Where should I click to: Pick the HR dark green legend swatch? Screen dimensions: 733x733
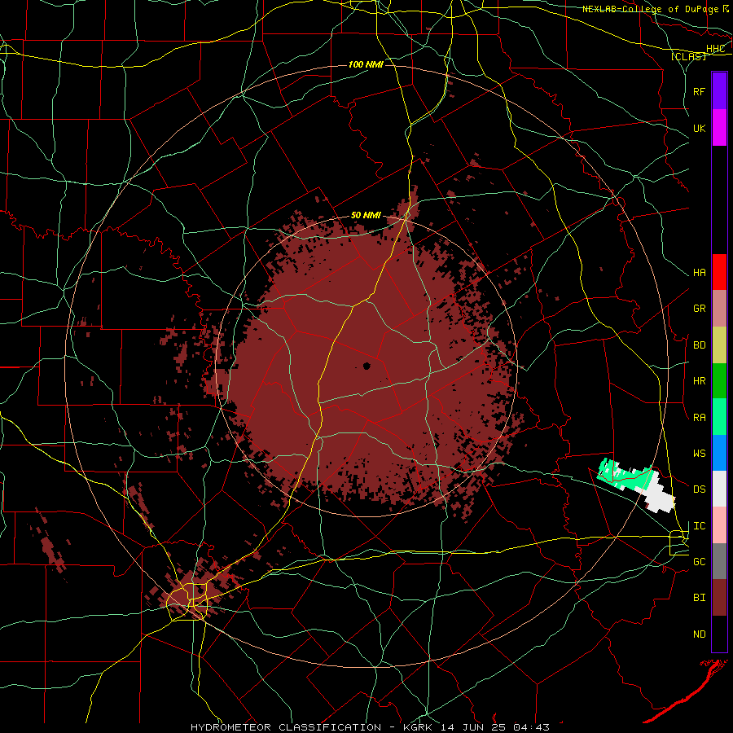click(719, 381)
